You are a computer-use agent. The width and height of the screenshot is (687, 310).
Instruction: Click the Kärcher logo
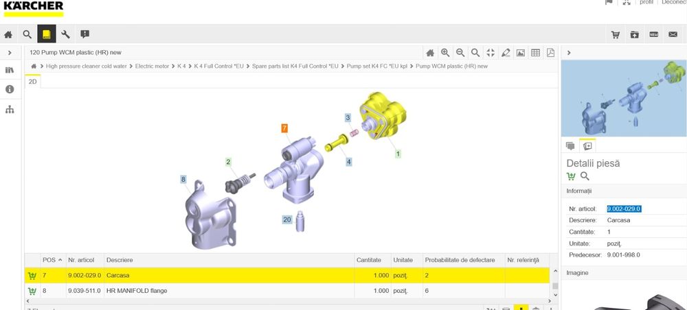click(33, 8)
